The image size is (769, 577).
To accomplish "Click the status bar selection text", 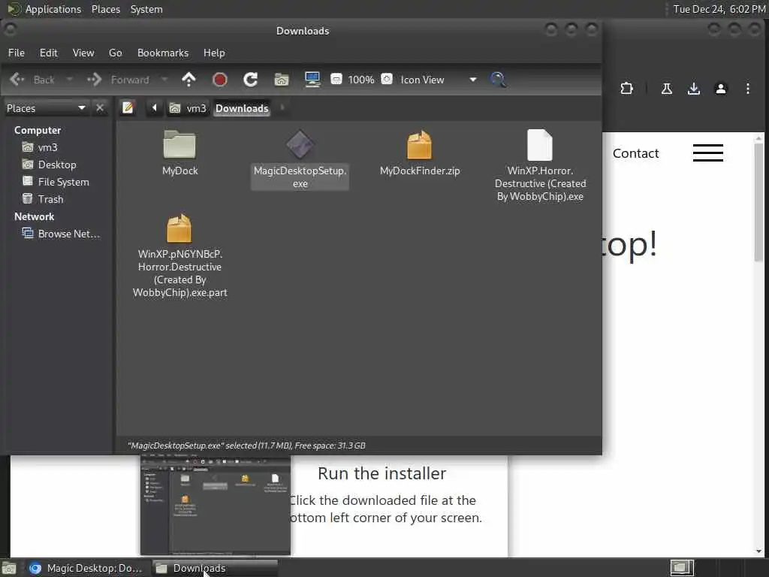I will pyautogui.click(x=246, y=446).
